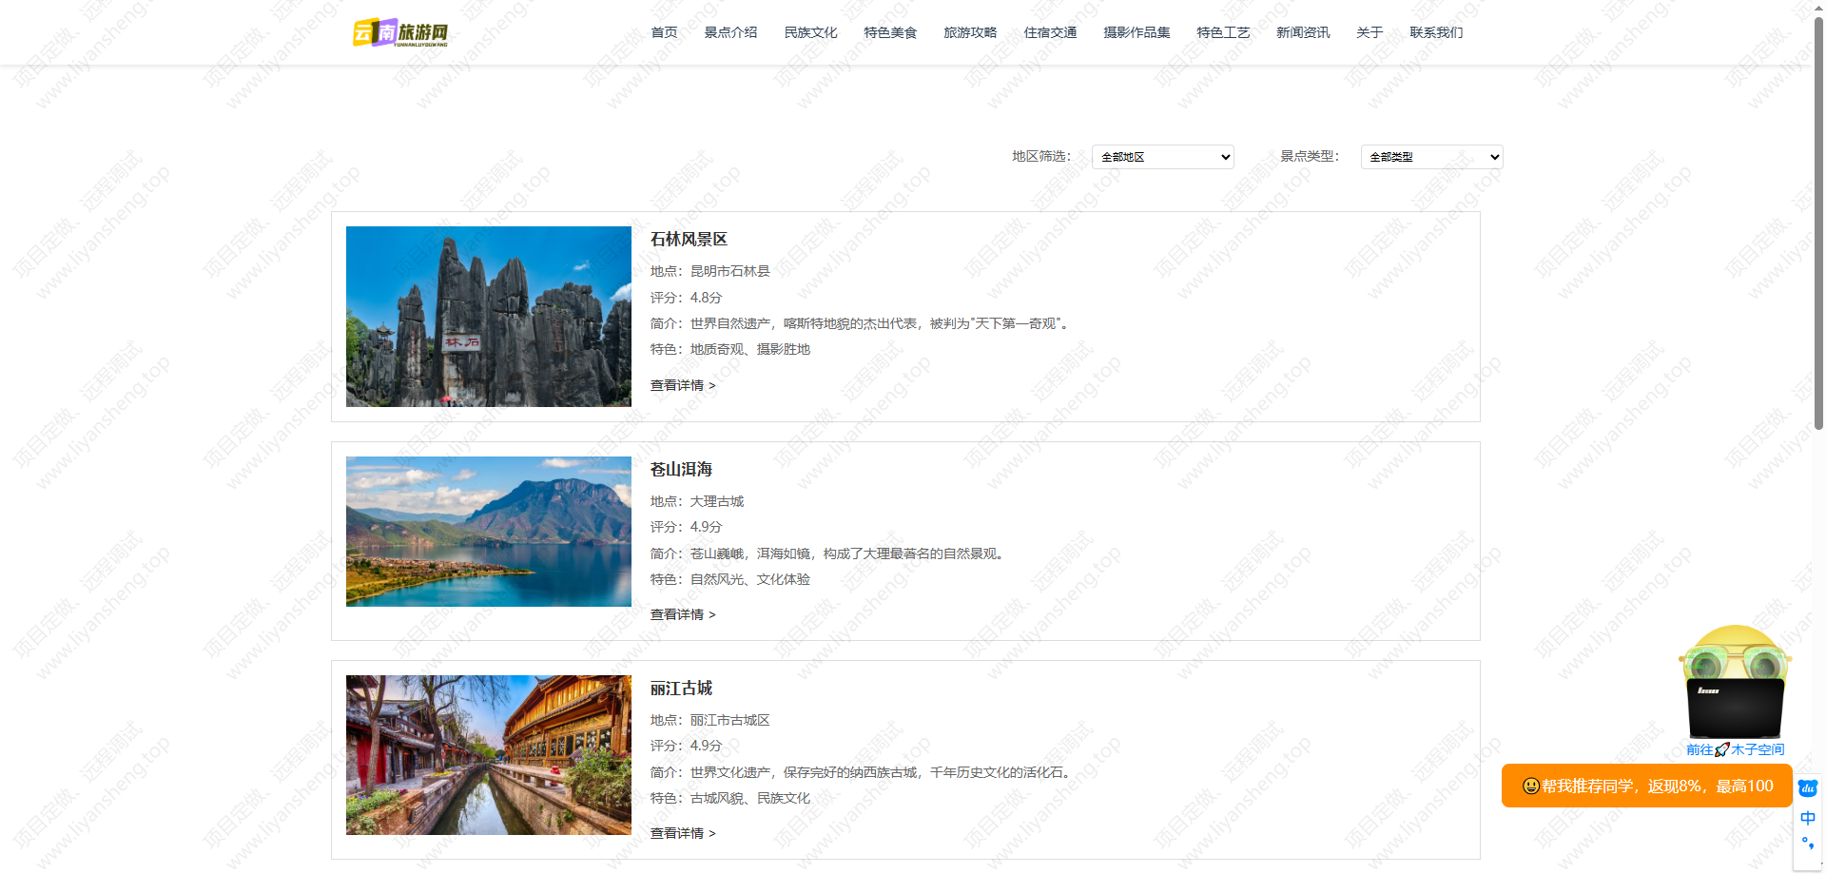The width and height of the screenshot is (1826, 874).
Task: Follow the 前往木子空间 link
Action: pos(1736,749)
